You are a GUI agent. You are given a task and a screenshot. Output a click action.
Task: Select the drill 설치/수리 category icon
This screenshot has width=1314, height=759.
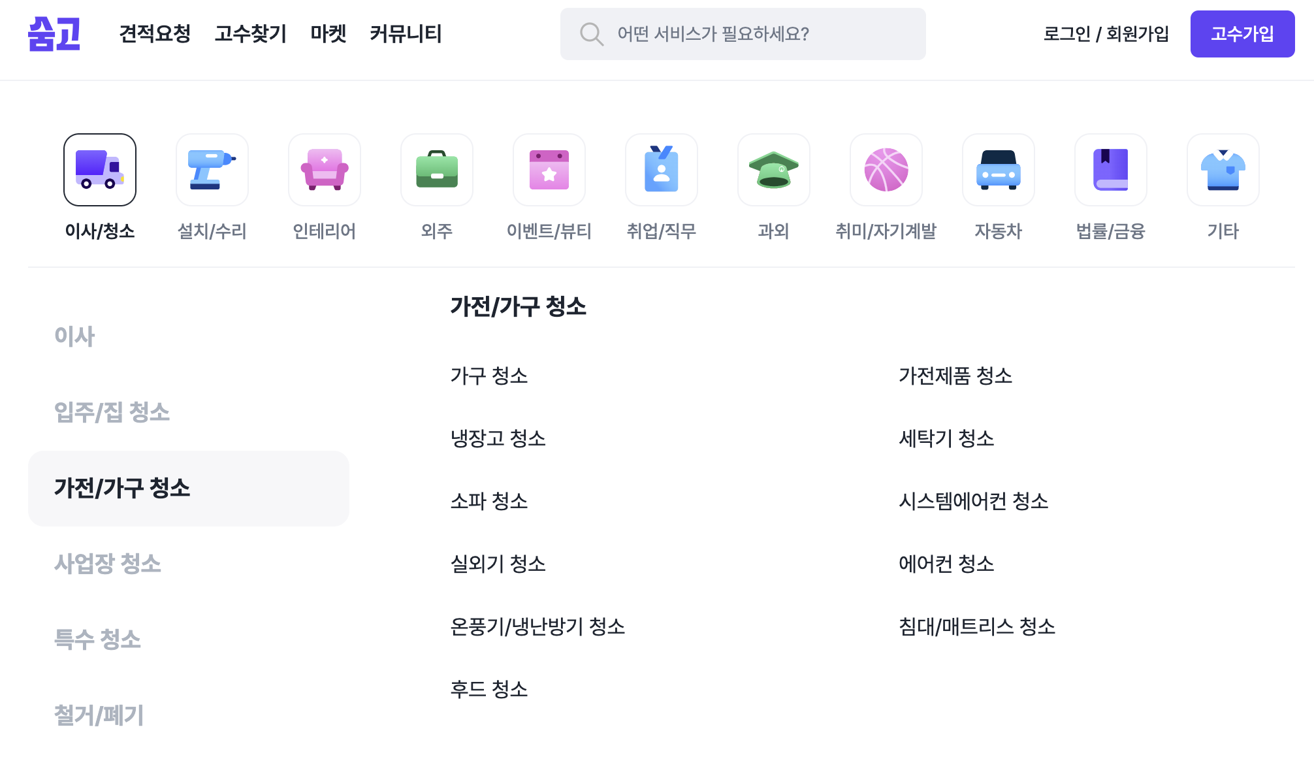(x=212, y=170)
